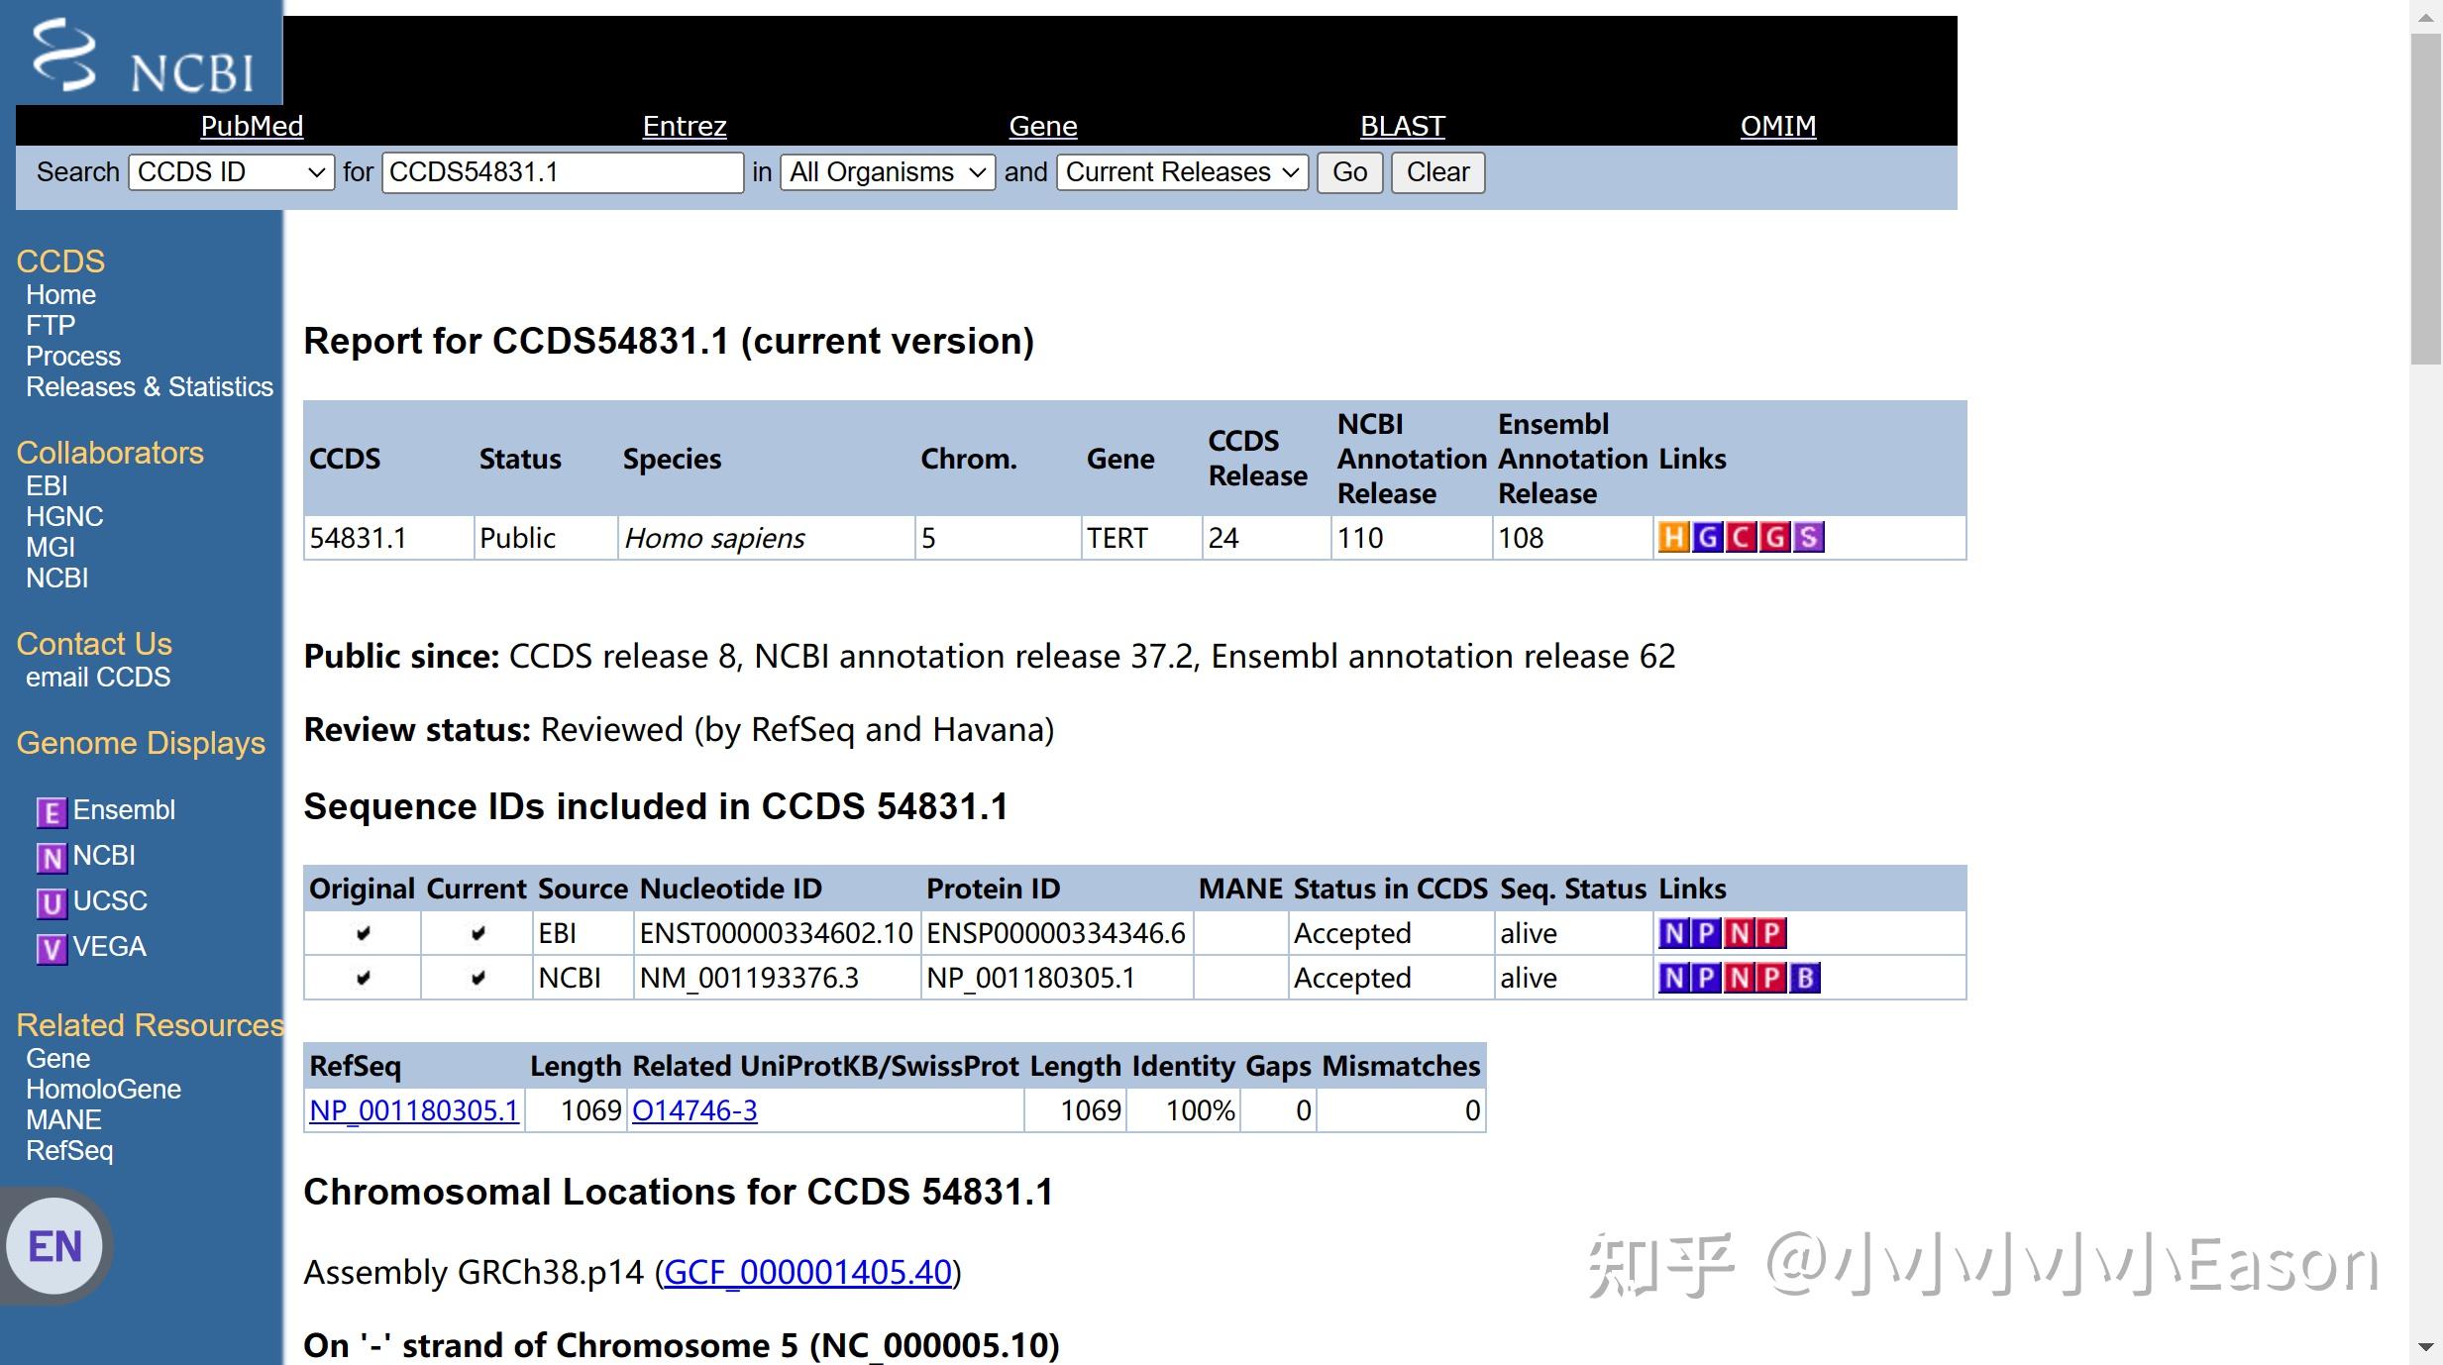This screenshot has height=1365, width=2443.
Task: Click the purple S link icon in TERT row
Action: pos(1808,537)
